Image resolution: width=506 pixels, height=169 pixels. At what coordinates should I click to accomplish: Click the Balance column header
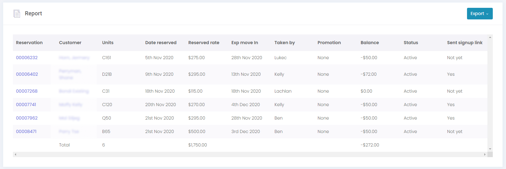coord(370,43)
